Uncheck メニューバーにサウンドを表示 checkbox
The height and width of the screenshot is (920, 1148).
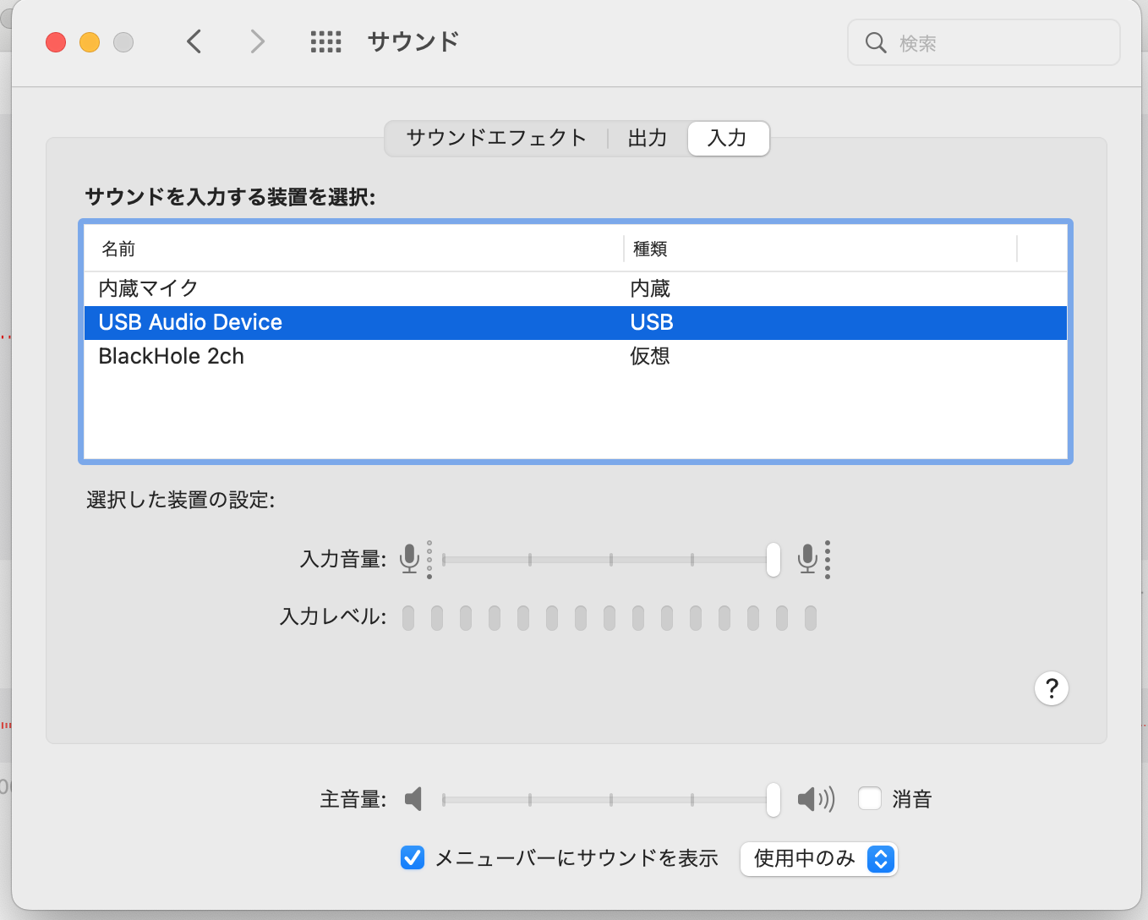413,858
